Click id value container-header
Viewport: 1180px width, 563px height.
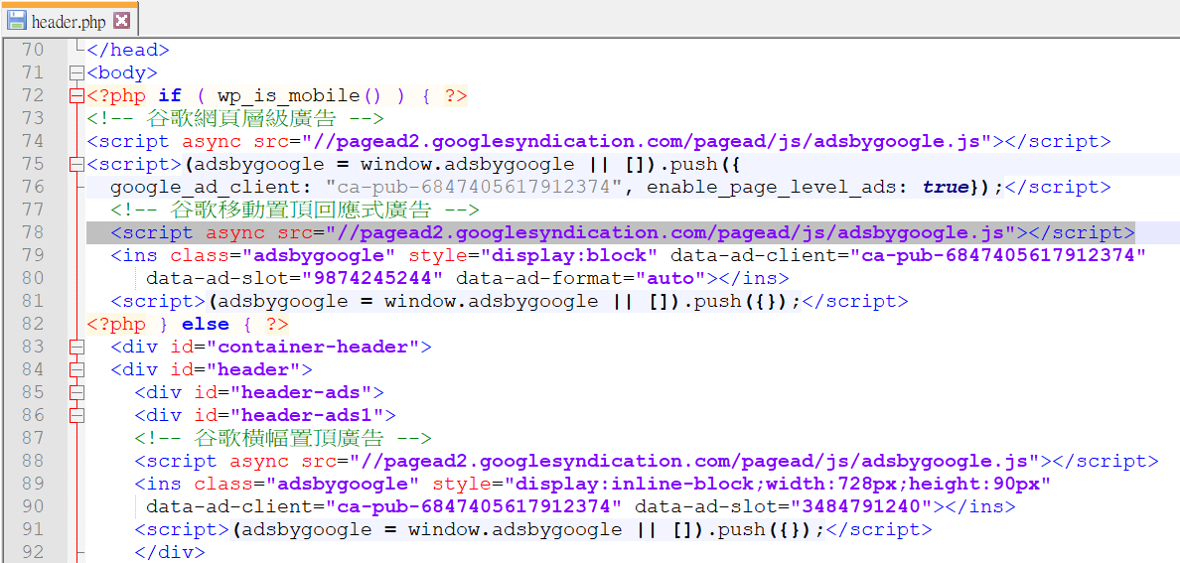tap(312, 347)
